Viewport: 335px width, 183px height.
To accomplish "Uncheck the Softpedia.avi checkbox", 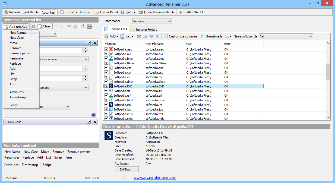I will pos(106,54).
